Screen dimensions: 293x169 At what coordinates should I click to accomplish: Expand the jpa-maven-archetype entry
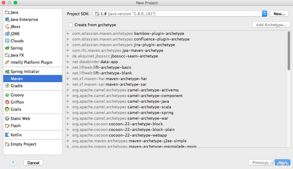tap(68, 50)
